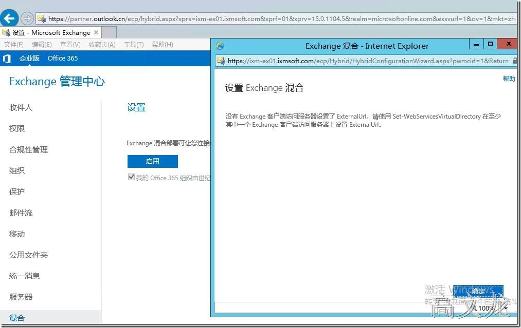Select 移动 in the left navigation
Viewport: 521px width, 328px height.
coord(17,234)
